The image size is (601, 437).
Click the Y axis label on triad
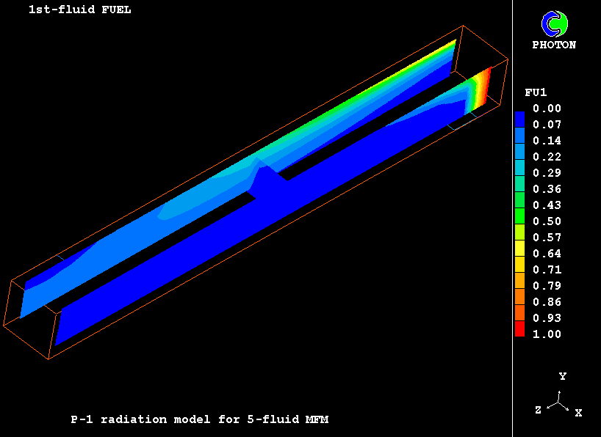click(562, 376)
